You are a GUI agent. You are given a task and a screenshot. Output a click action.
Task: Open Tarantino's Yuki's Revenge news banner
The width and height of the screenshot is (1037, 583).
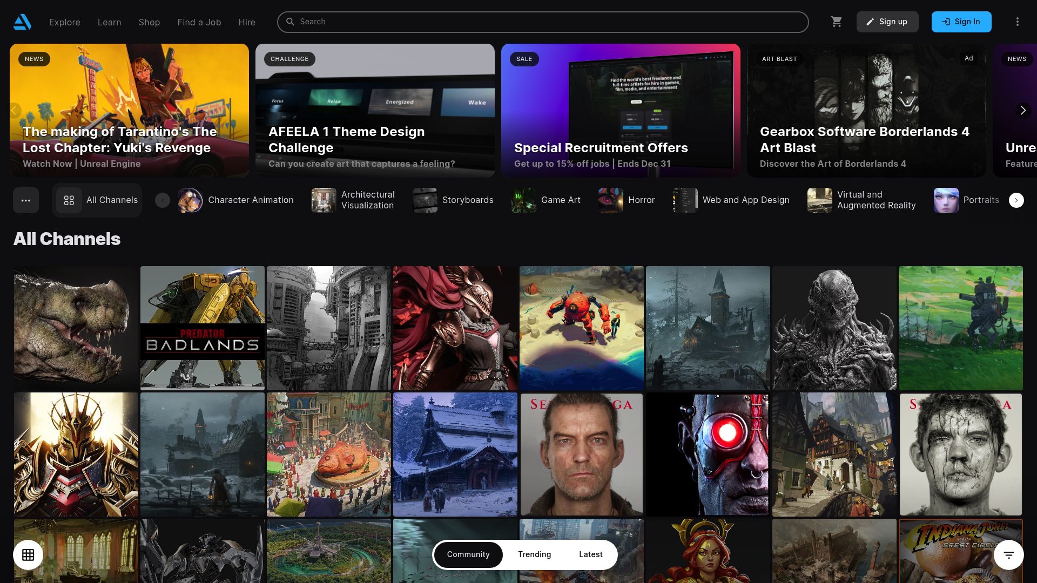(129, 111)
